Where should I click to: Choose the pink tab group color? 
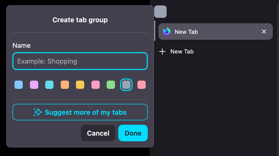96,85
